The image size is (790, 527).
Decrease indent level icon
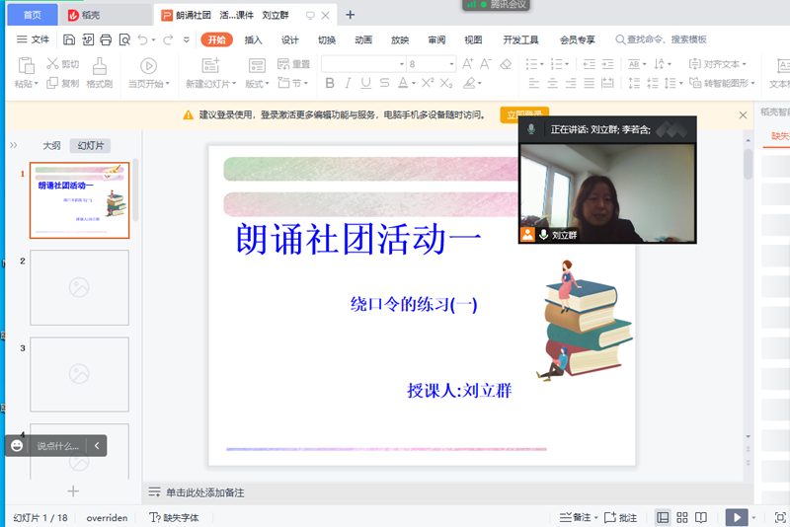[589, 64]
